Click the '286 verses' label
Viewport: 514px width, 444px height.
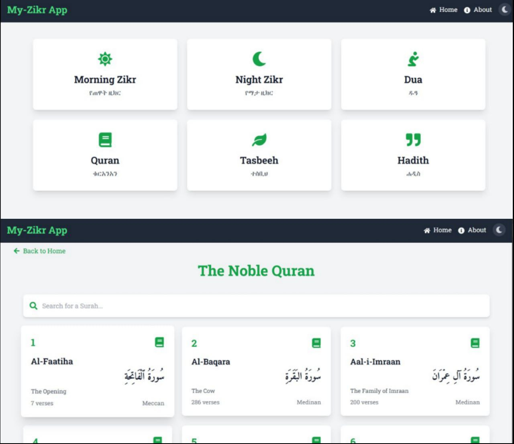(206, 402)
